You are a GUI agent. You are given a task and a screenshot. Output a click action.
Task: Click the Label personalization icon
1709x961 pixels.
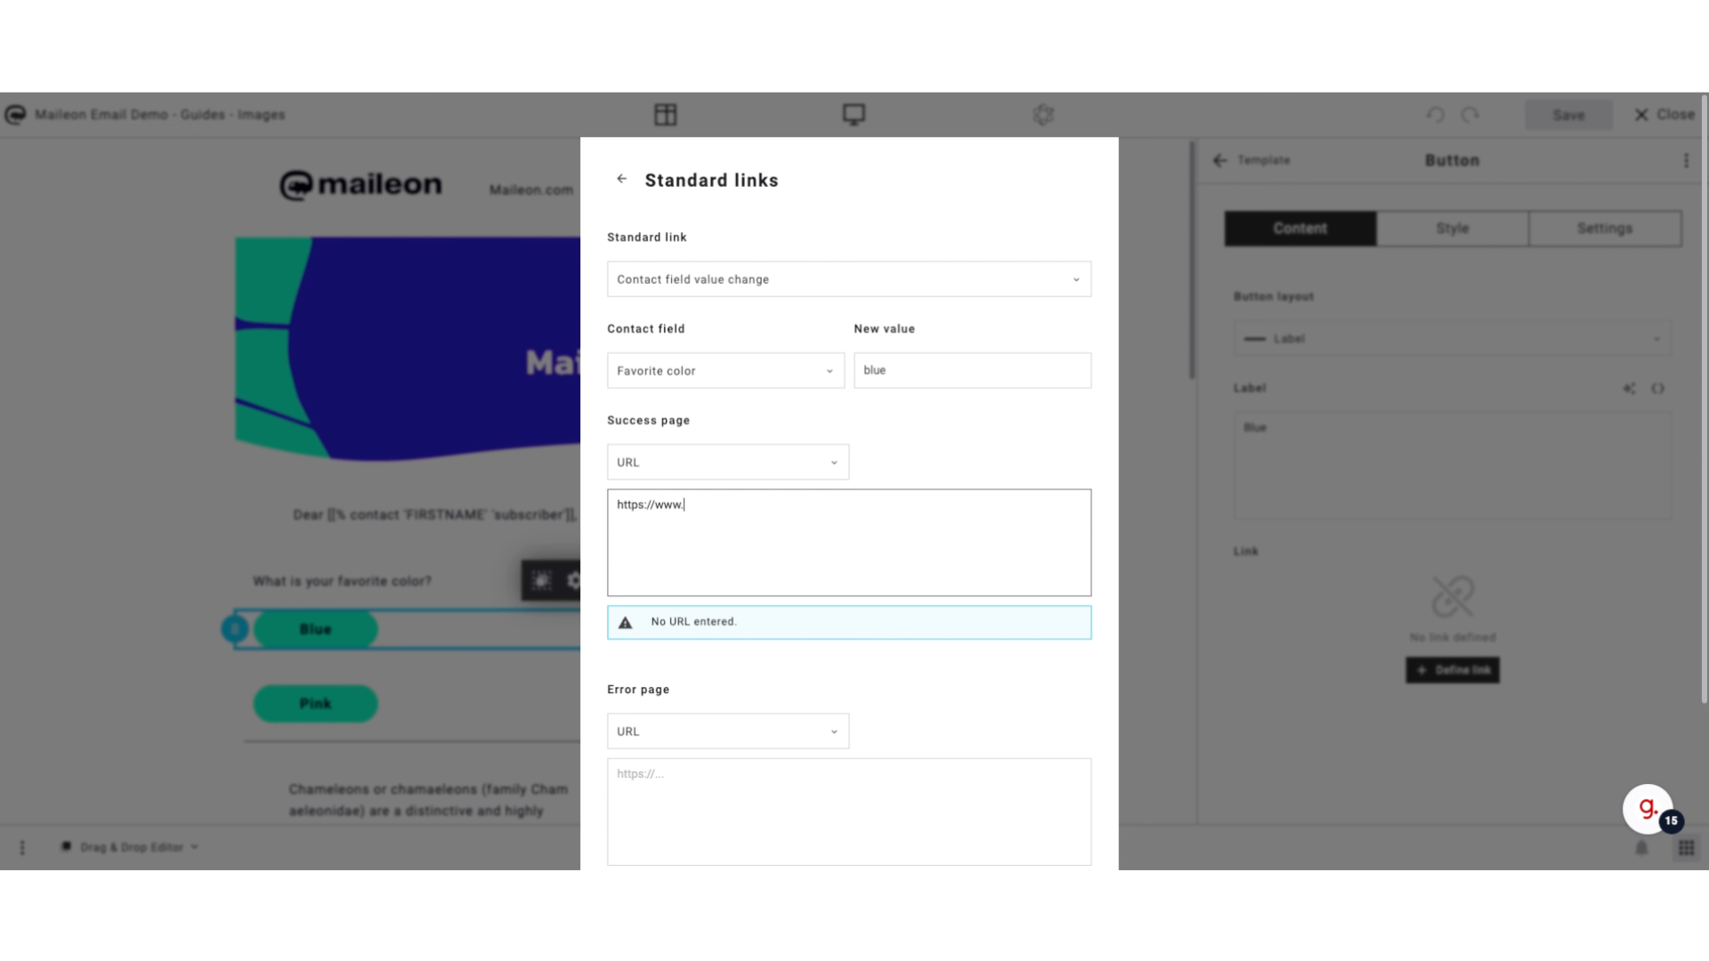pyautogui.click(x=1629, y=389)
